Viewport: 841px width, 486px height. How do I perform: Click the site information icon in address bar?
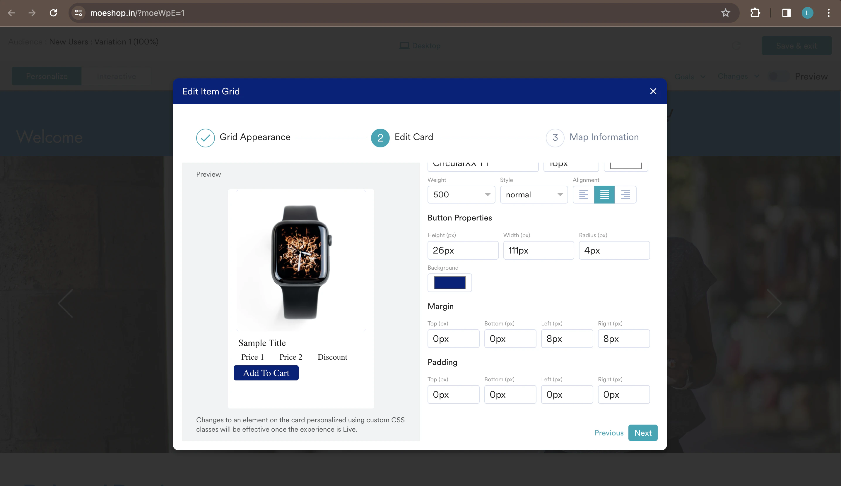tap(78, 13)
